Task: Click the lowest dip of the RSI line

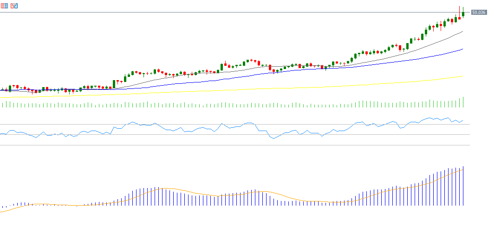Action: [x=273, y=138]
